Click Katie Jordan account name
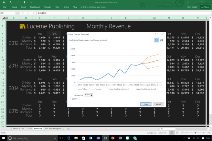 192,7
